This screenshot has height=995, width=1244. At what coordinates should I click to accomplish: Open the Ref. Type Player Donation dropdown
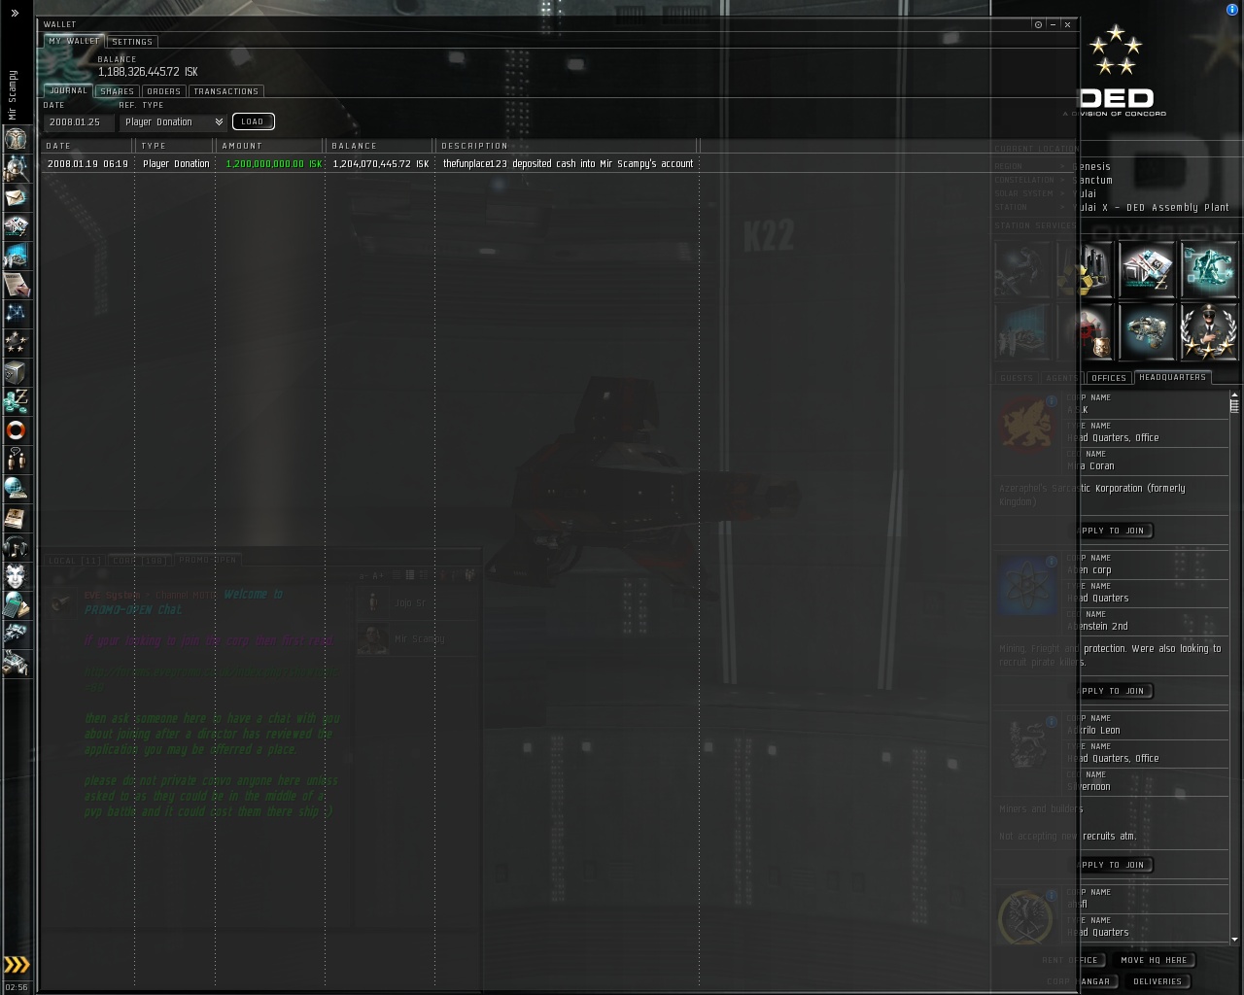click(x=173, y=122)
